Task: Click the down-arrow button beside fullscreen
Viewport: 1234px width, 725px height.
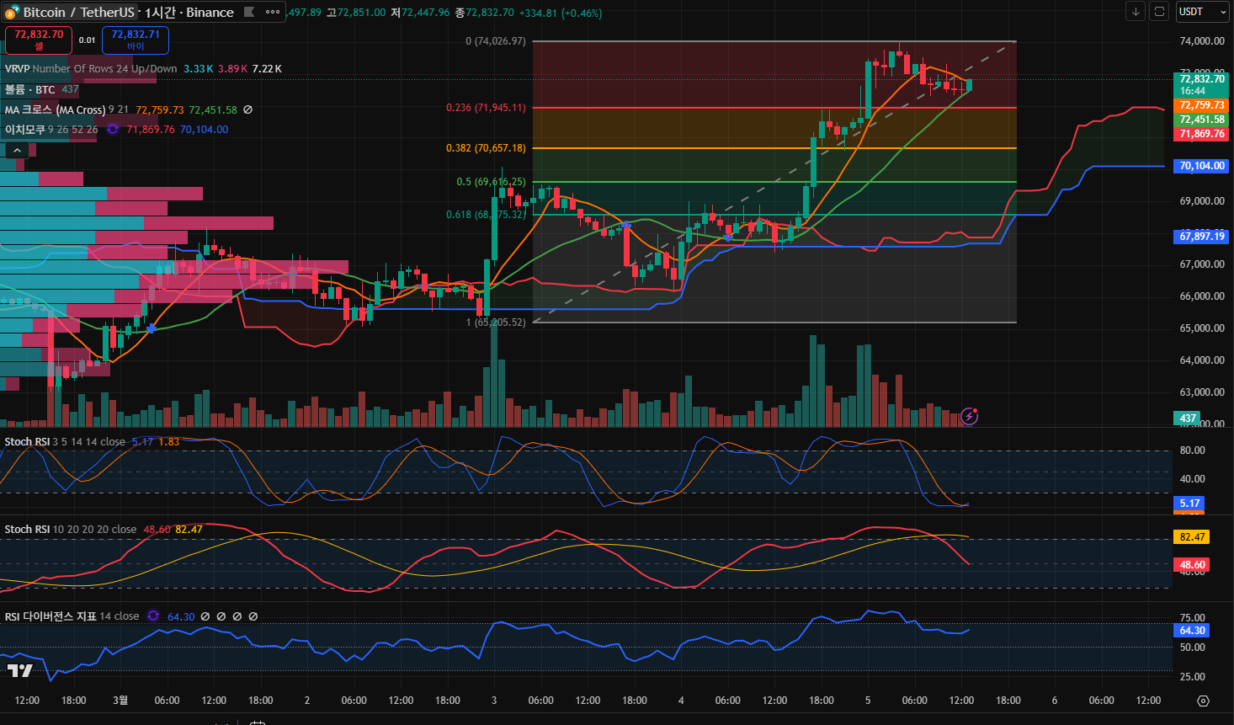Action: (1136, 12)
